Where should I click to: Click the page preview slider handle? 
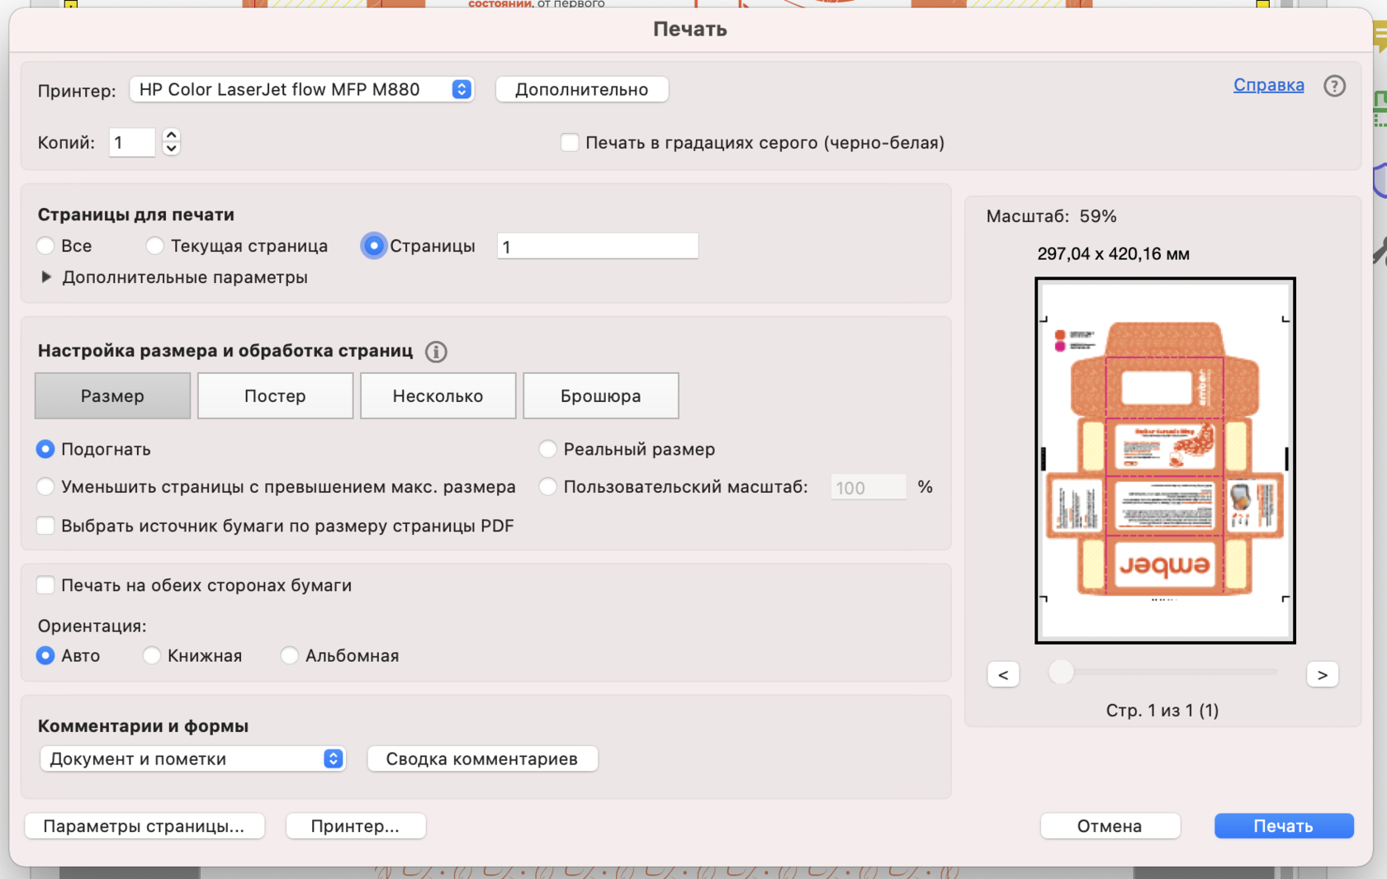pyautogui.click(x=1061, y=672)
